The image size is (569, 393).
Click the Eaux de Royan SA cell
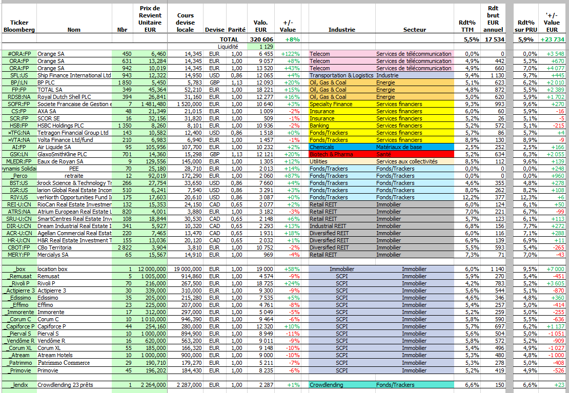coord(74,161)
